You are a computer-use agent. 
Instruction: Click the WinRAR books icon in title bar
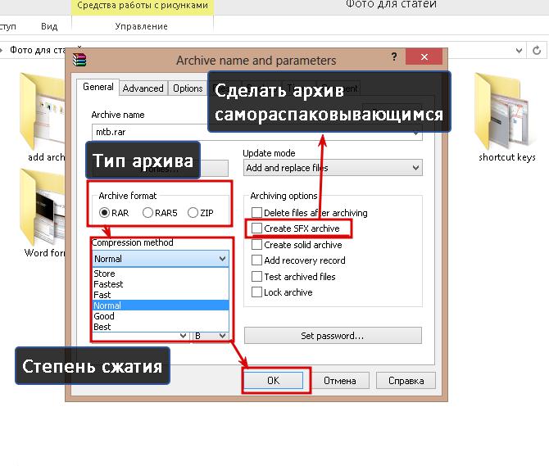[79, 60]
